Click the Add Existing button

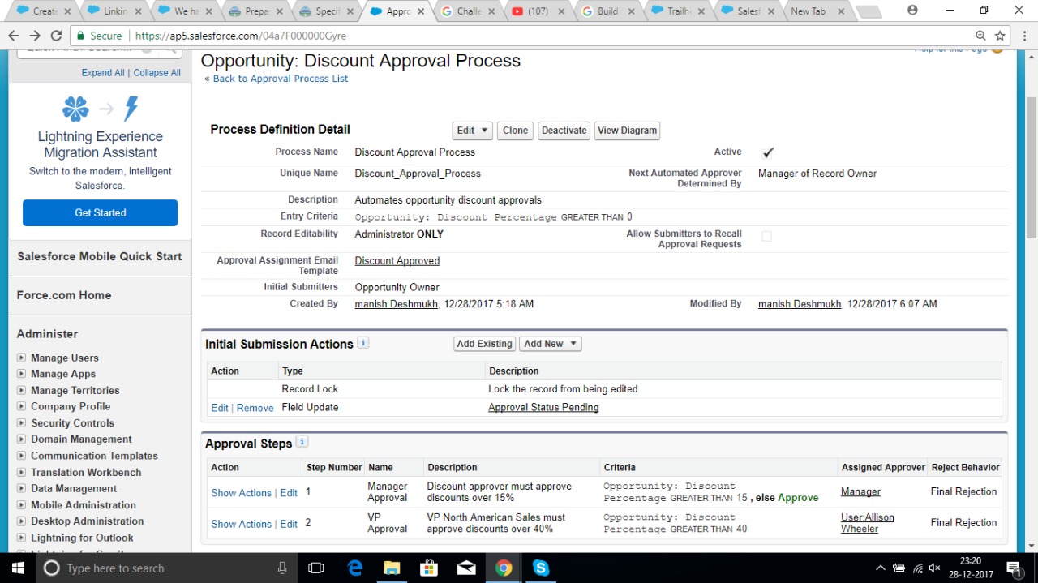484,344
